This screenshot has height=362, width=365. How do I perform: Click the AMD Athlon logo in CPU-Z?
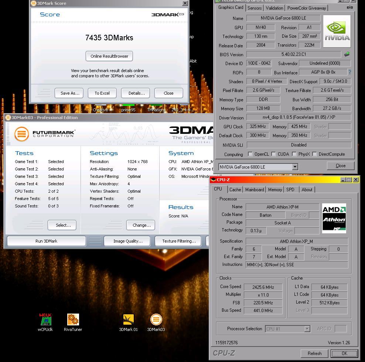tap(334, 218)
